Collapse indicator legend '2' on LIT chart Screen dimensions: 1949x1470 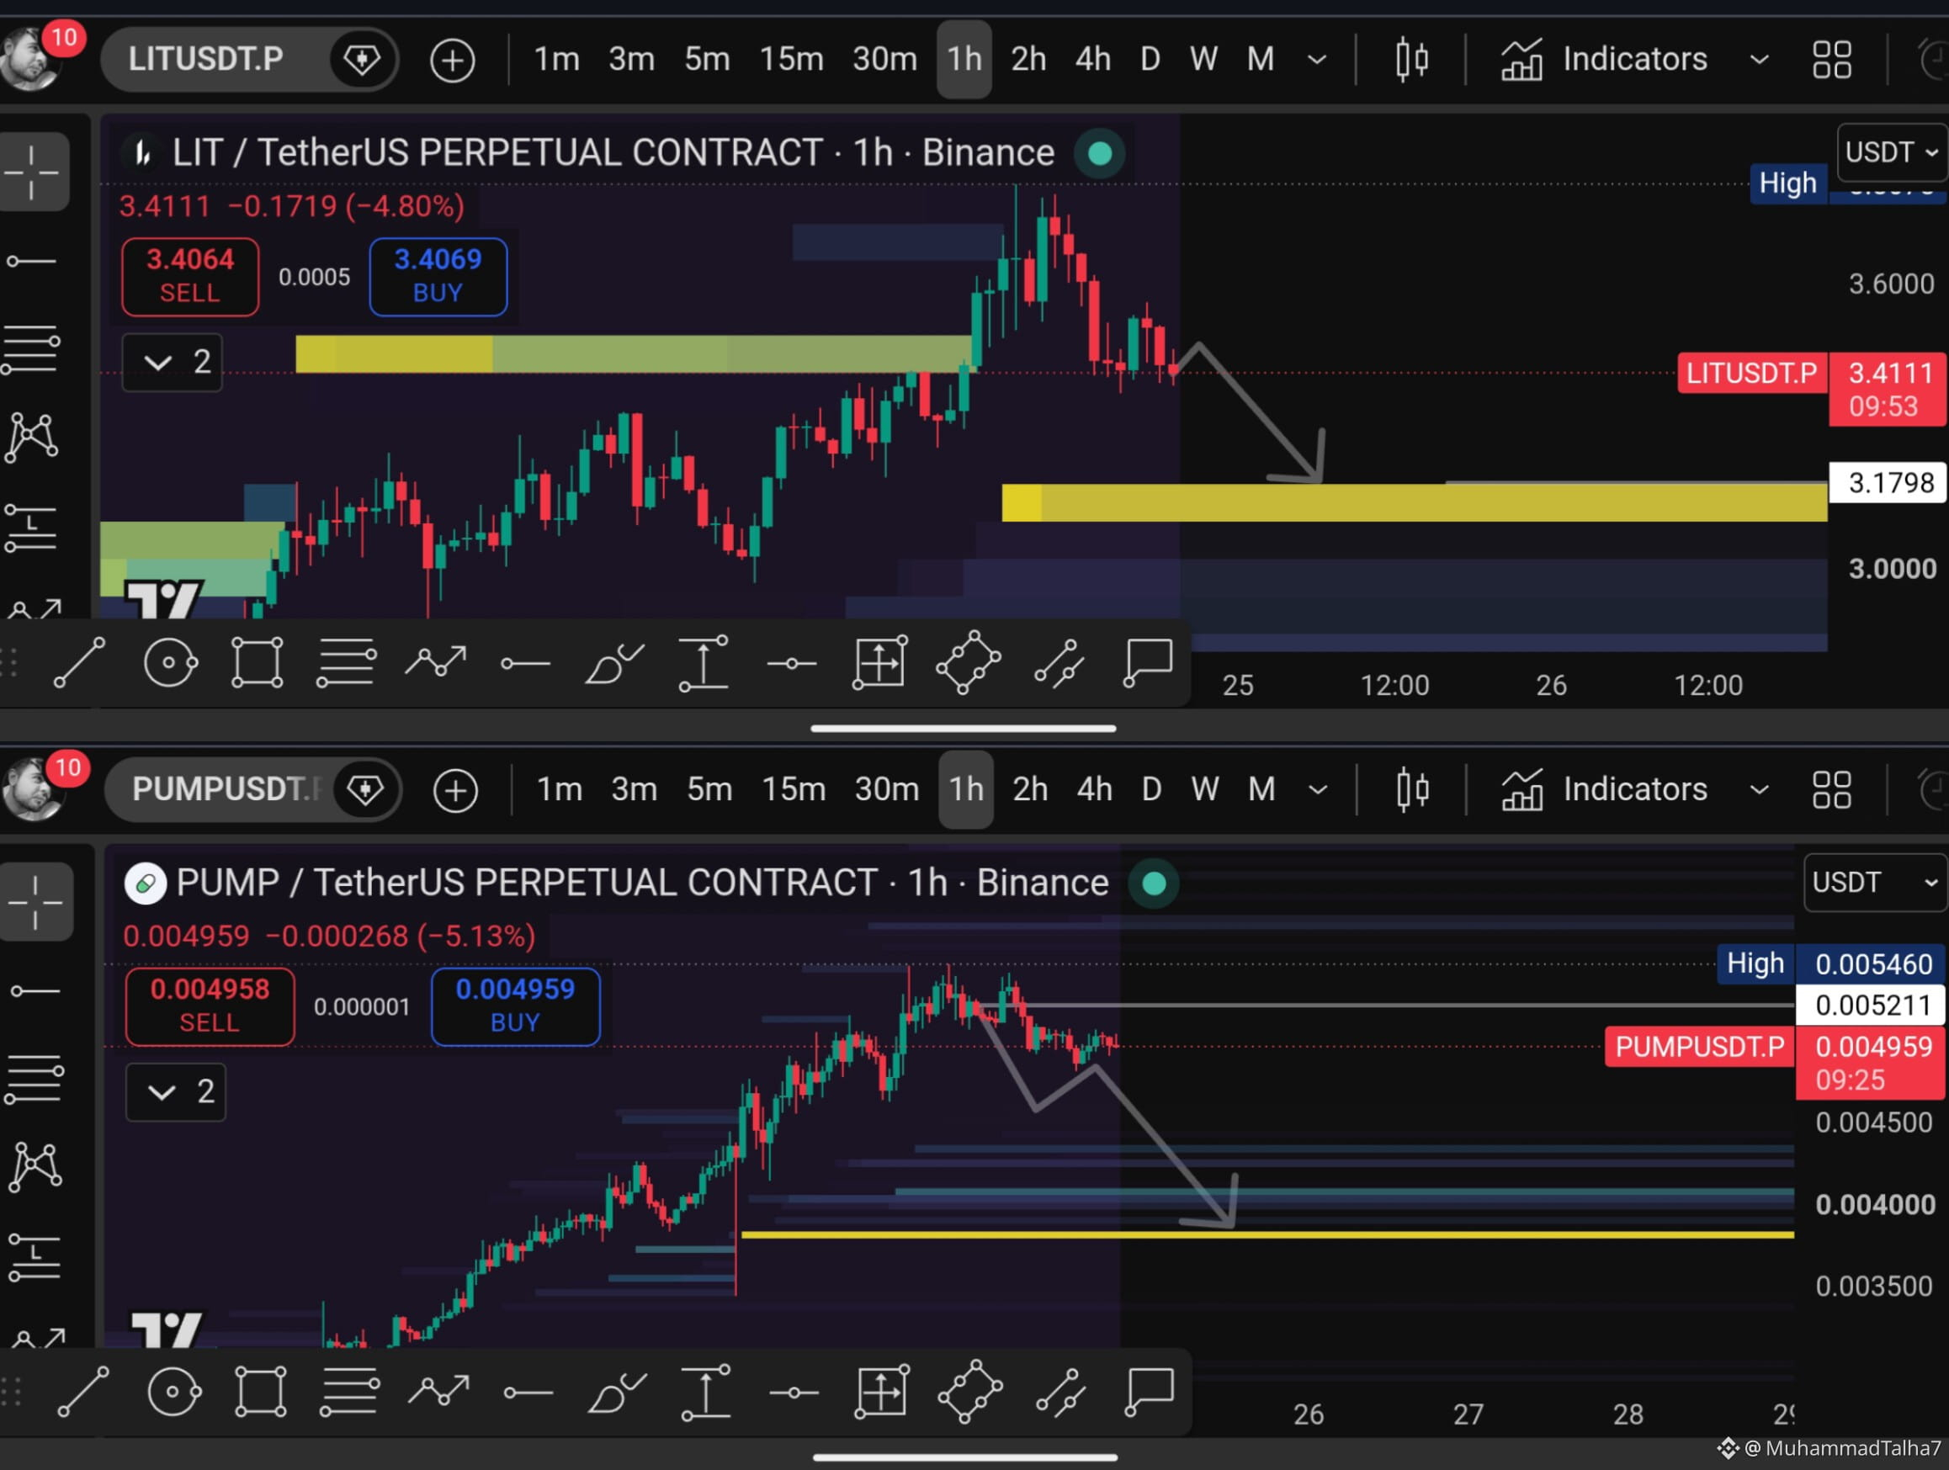click(x=173, y=362)
